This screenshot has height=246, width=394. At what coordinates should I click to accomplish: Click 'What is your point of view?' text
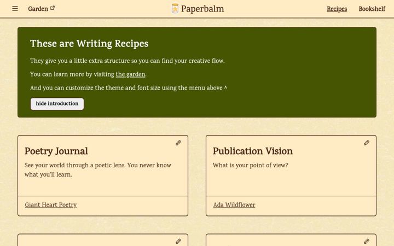251,165
